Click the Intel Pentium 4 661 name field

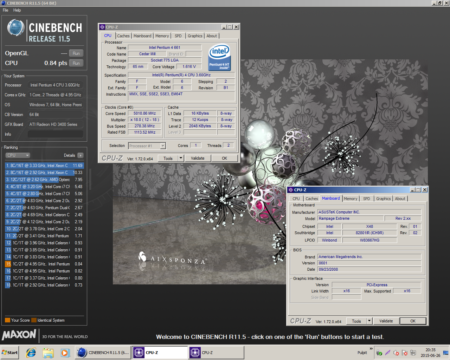[x=165, y=48]
